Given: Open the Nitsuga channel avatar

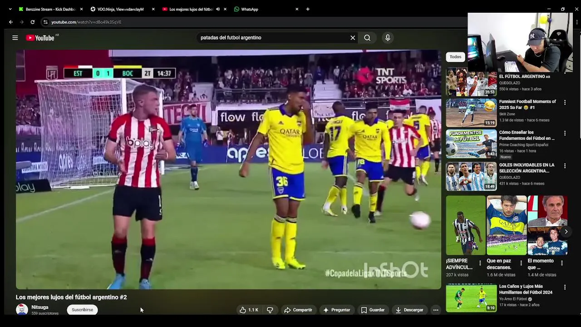Looking at the screenshot, I should [22, 310].
